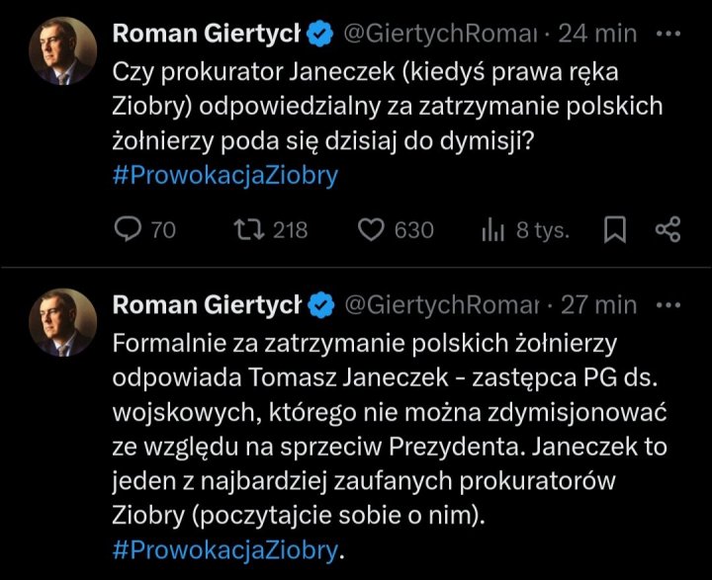Open Roman Giertych name on first tweet
Viewport: 712px width, 580px height.
coord(206,34)
